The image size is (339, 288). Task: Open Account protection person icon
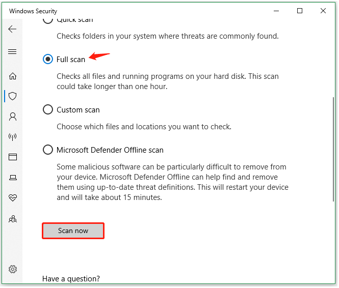[13, 117]
